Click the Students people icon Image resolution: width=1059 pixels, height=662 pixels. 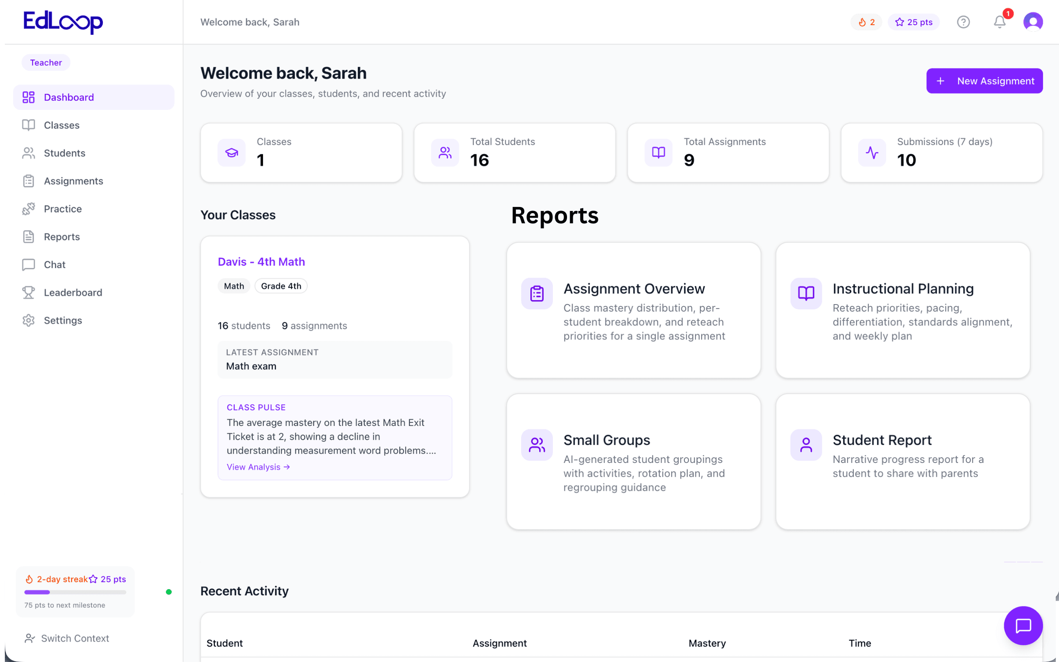tap(28, 153)
